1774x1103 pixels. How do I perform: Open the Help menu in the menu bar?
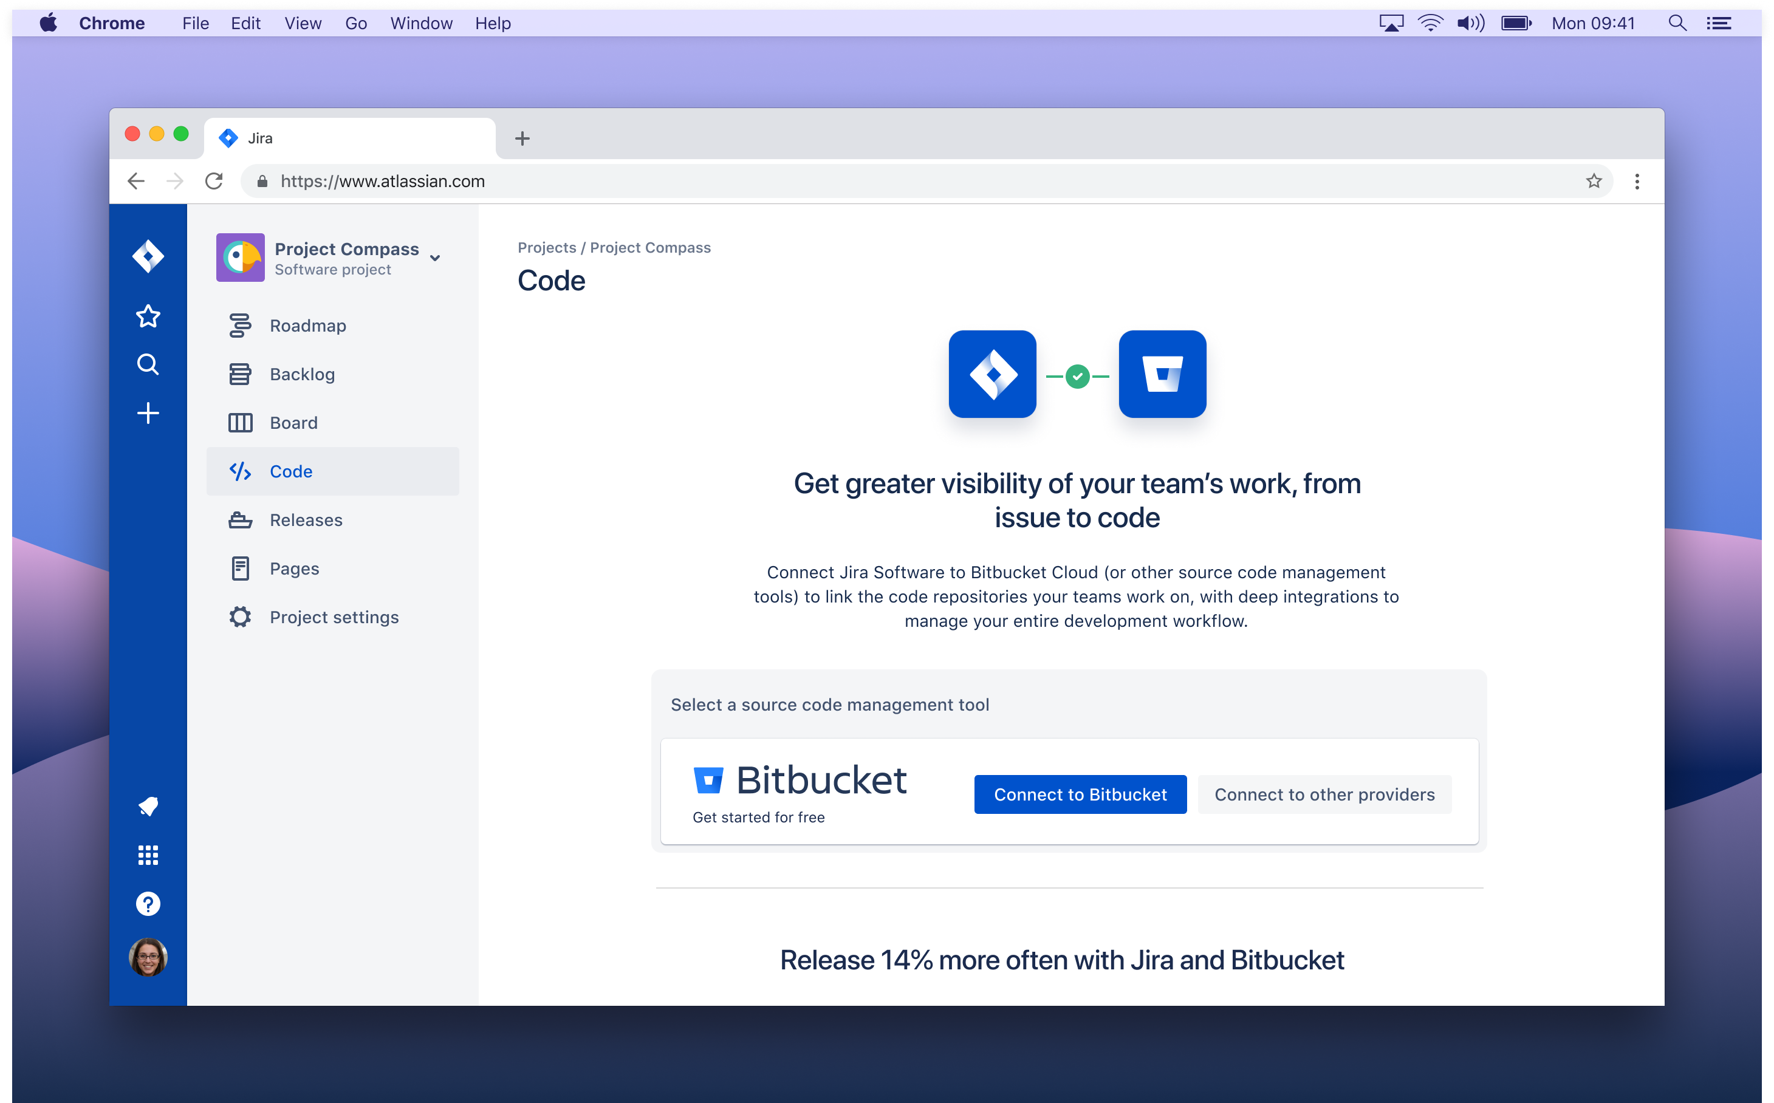click(493, 23)
